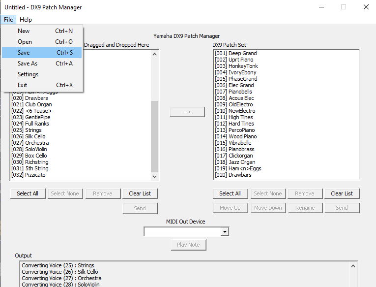Select Jazz Organ in DX9 Patch Set
This screenshot has height=287, width=376.
[242, 162]
